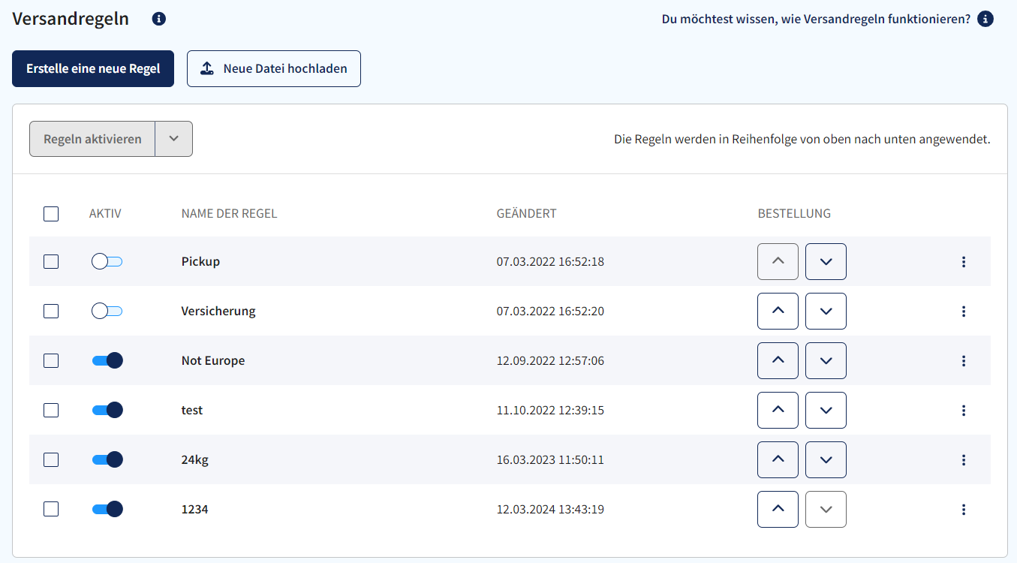The image size is (1017, 563).
Task: Click the rule name 'Pickup'
Action: coord(200,262)
